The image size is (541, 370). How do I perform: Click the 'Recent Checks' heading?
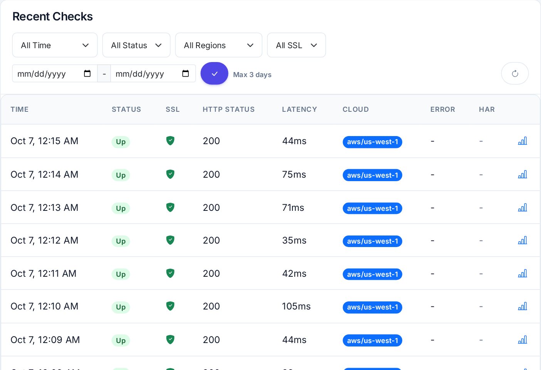coord(53,17)
